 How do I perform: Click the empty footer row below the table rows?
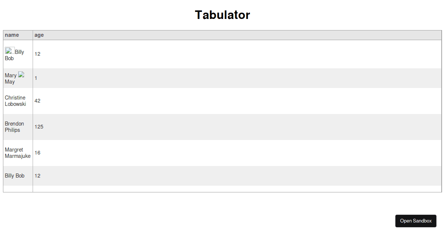tap(222, 189)
